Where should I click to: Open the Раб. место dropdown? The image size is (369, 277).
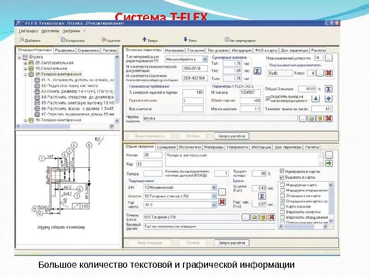point(214,205)
